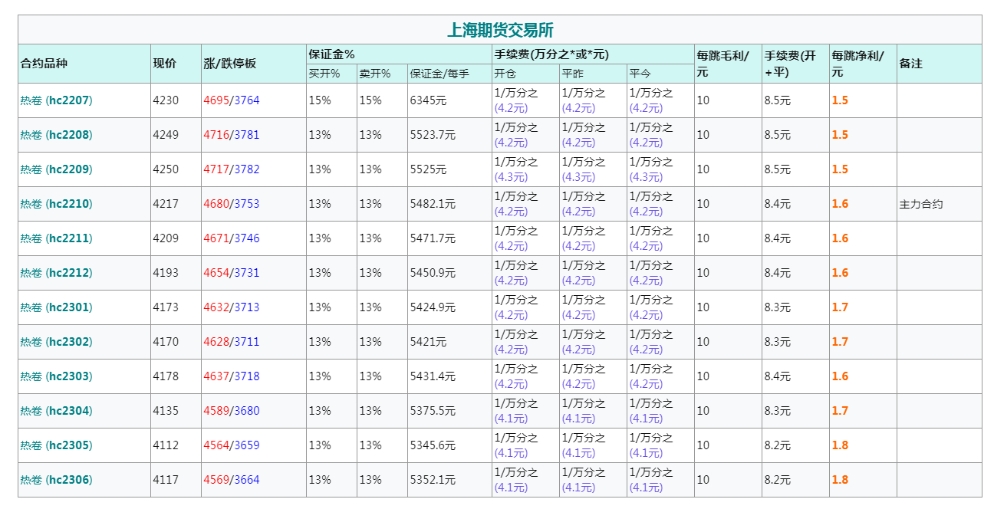The height and width of the screenshot is (509, 994).
Task: Click the 上海期货交易所 table title
Action: pyautogui.click(x=500, y=30)
